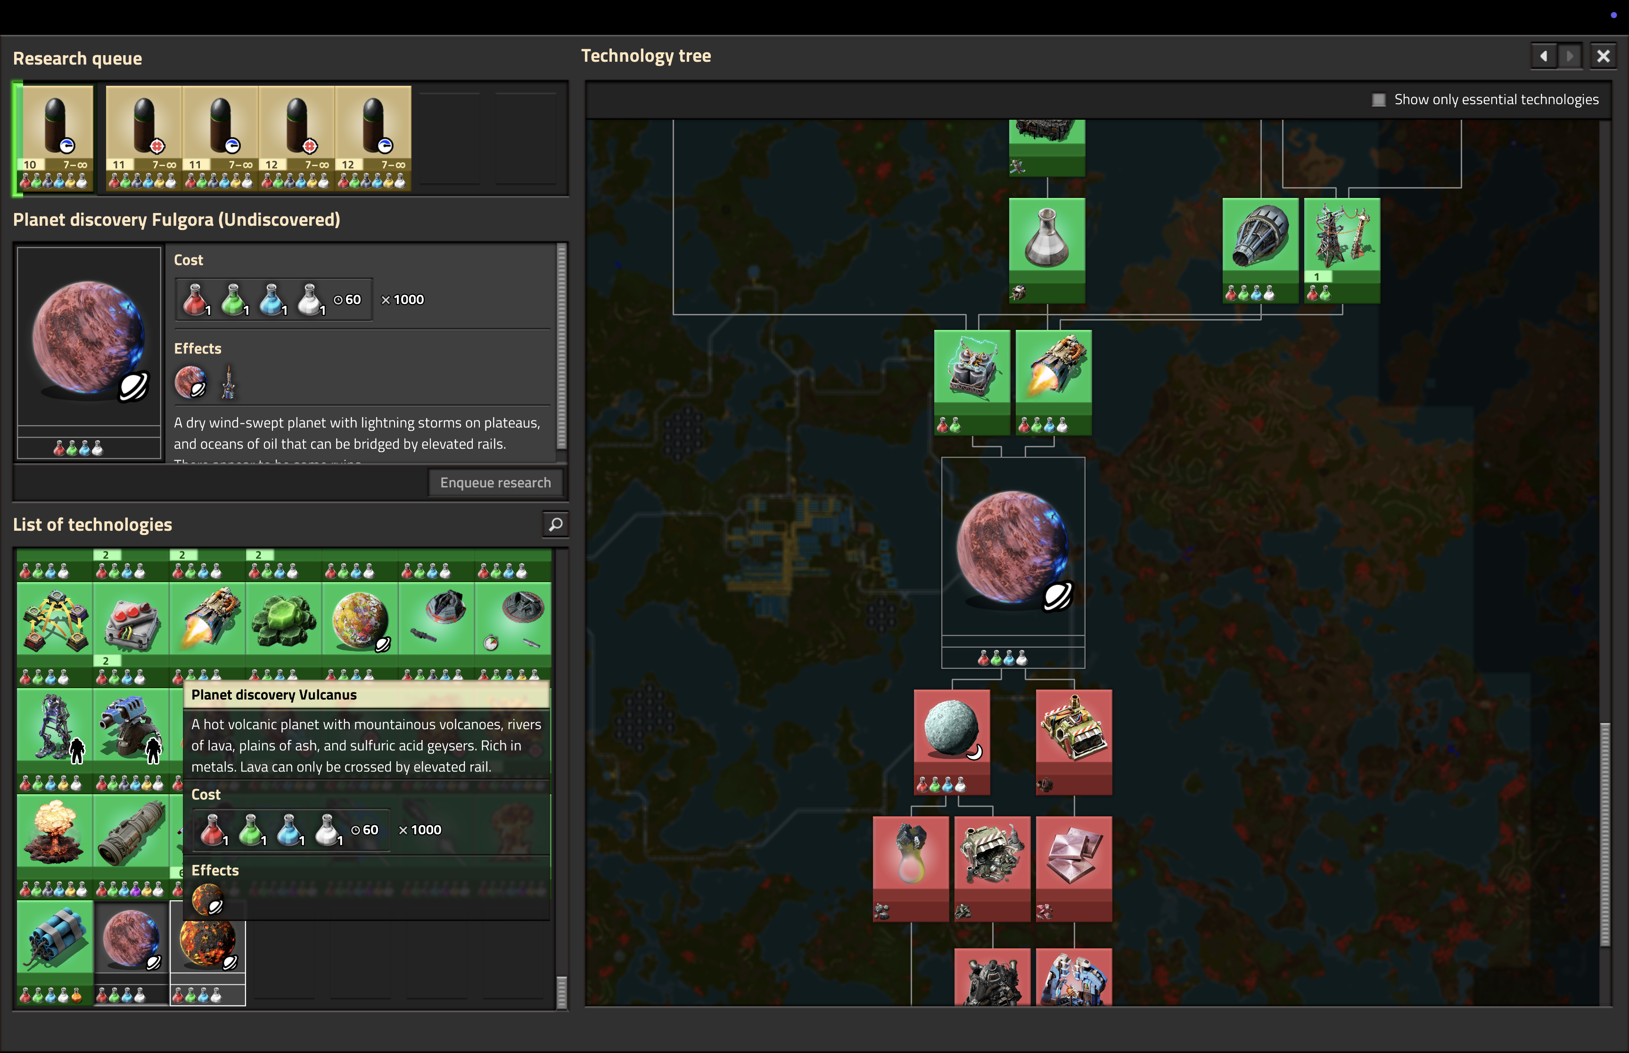Select the level 12 artillery speed research in queue
This screenshot has height=1053, width=1629.
coord(373,138)
